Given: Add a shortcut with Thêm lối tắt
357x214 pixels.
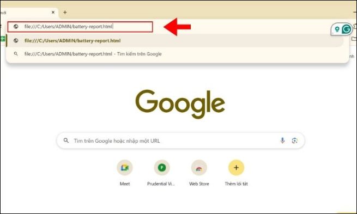Looking at the screenshot, I should click(237, 173).
